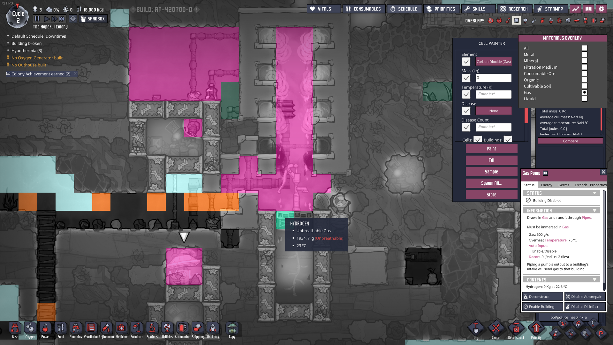The width and height of the screenshot is (613, 345).
Task: Select the Liquid materials filter
Action: [584, 99]
